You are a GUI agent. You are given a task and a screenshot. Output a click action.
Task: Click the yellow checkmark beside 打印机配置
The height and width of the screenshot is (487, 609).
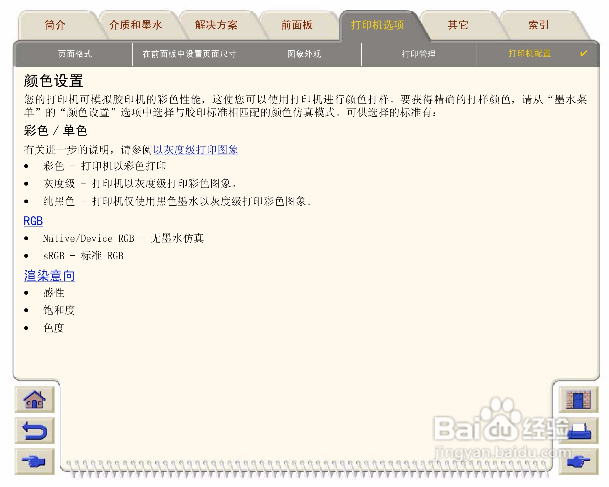583,53
